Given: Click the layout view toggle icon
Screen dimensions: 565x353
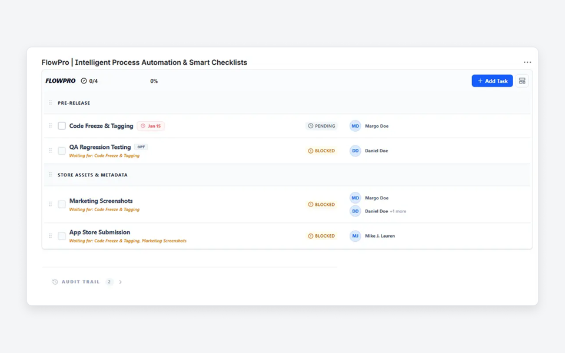Looking at the screenshot, I should [522, 81].
